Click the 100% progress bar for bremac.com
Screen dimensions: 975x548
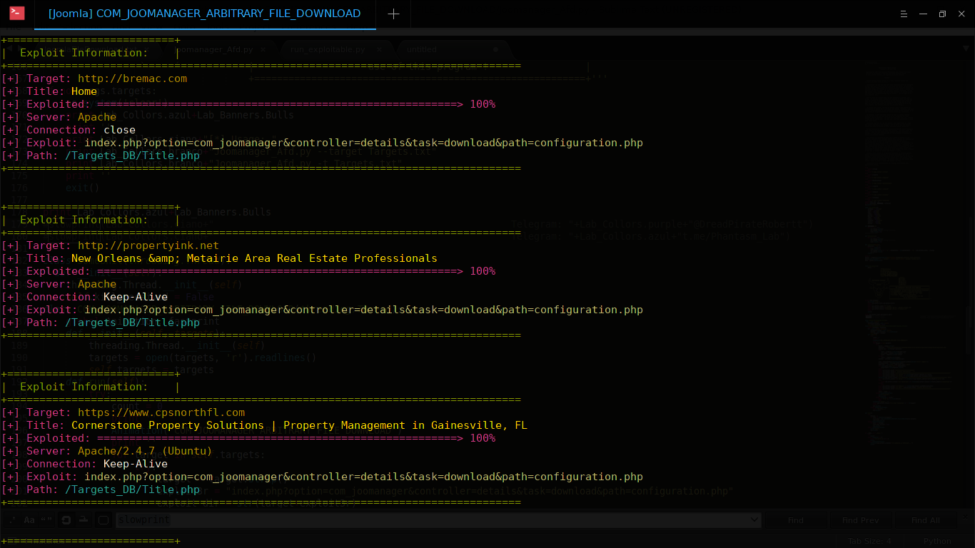tap(296, 104)
